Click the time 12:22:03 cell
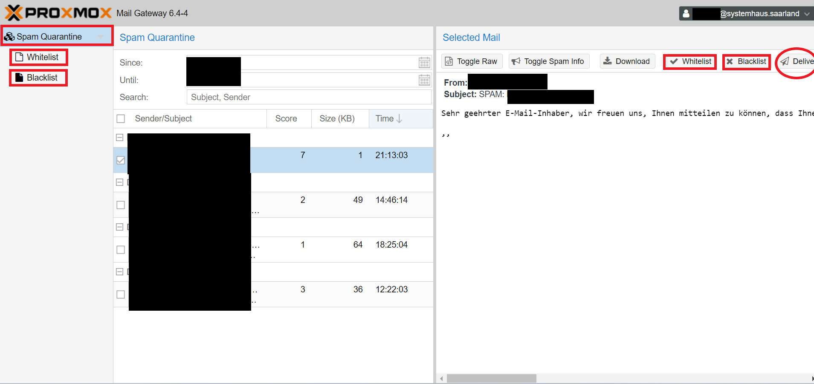The image size is (814, 384). 391,289
